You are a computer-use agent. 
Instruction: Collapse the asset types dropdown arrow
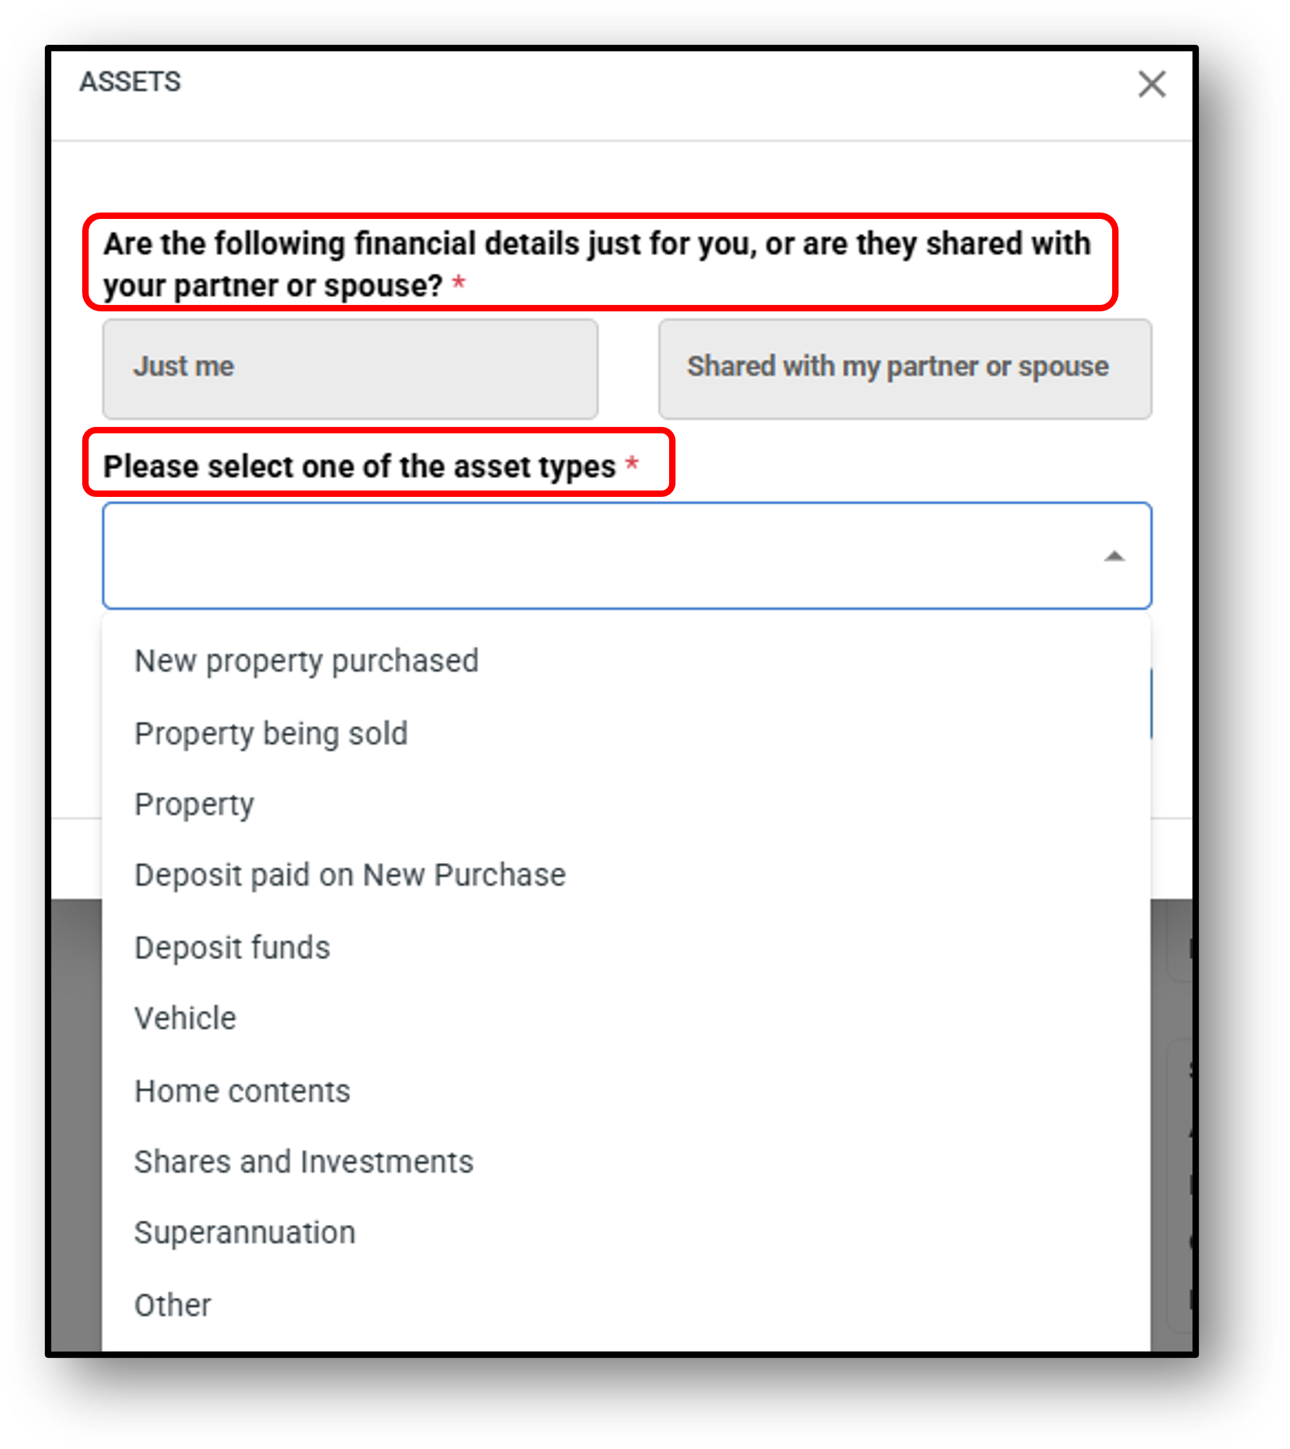[x=1113, y=557]
